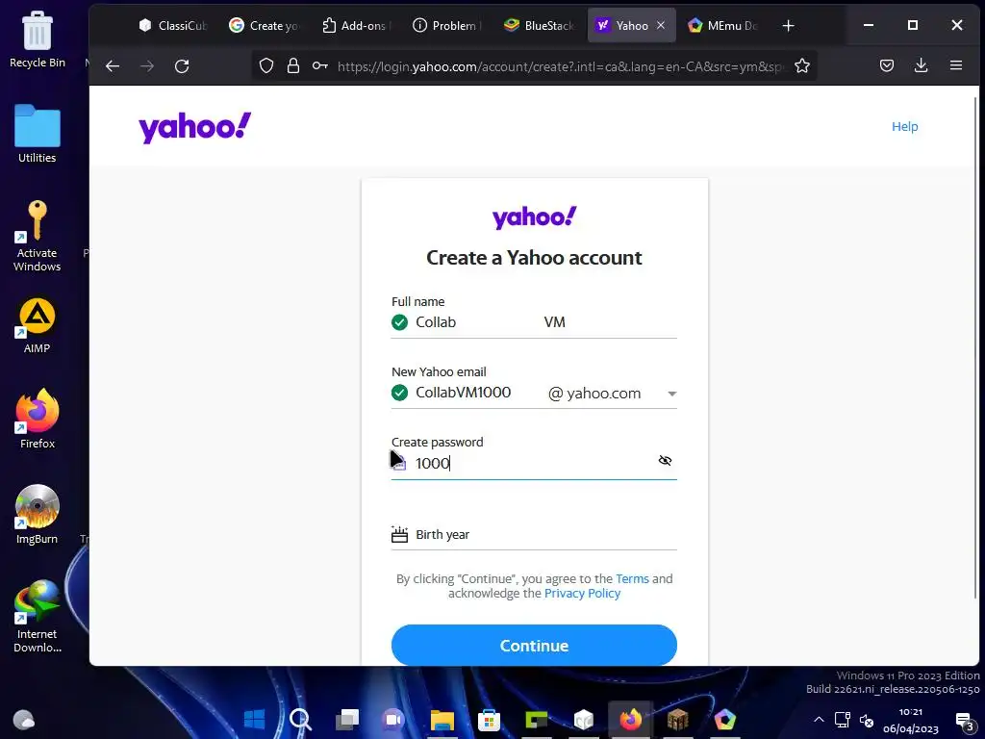
Task: Open File Explorer from the taskbar
Action: [x=442, y=719]
